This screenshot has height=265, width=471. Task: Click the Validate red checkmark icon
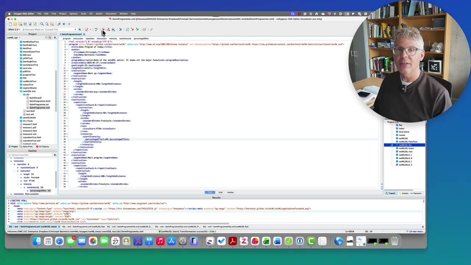coord(86,29)
